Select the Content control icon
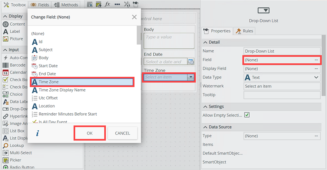 click(x=6, y=24)
